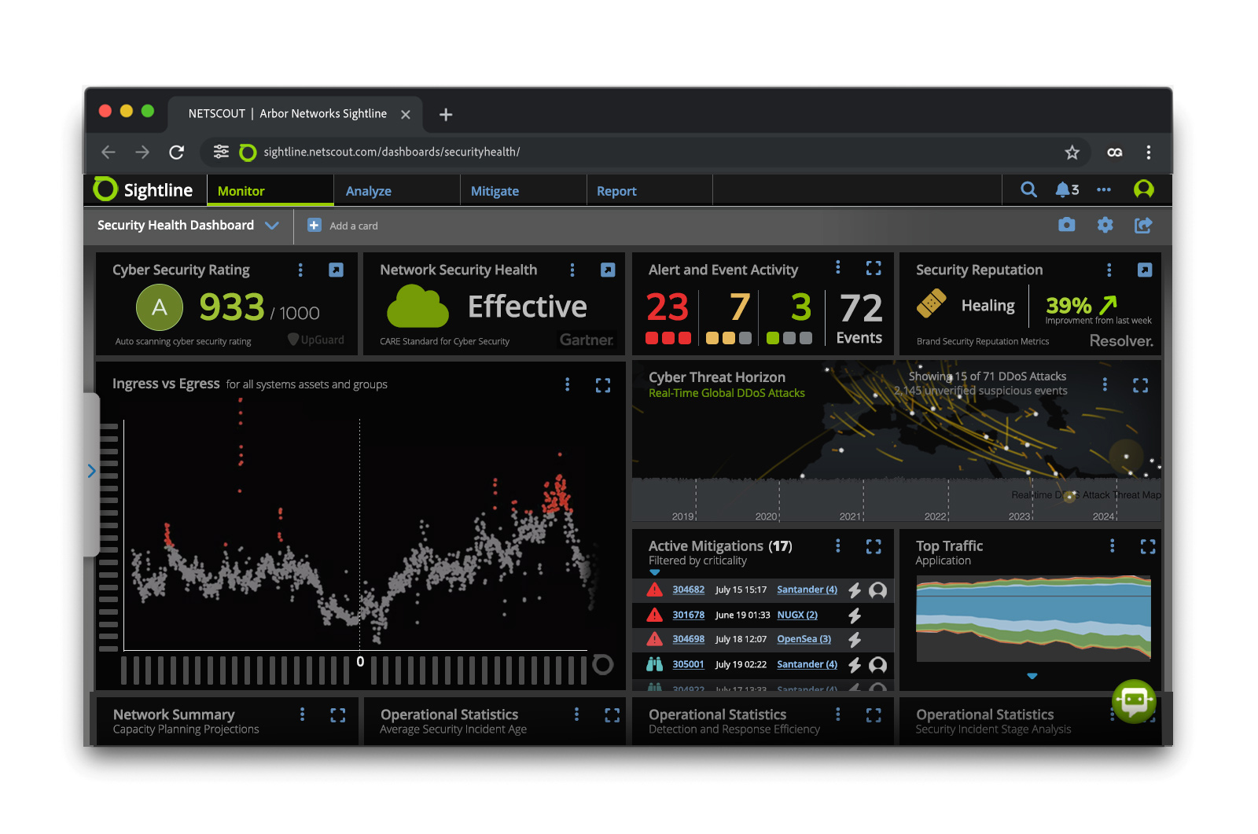Click the browser address bar URL
Image resolution: width=1258 pixels, height=834 pixels.
pyautogui.click(x=392, y=152)
